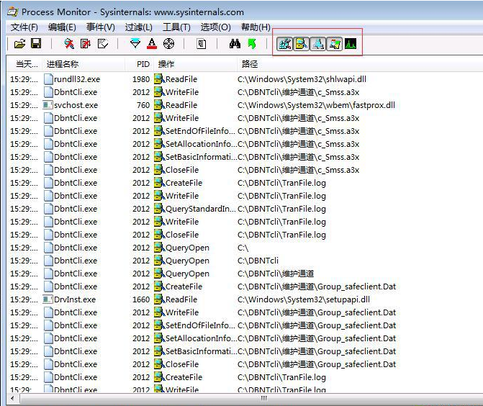Select the DrvInst.exe process name
483x406 pixels.
point(75,299)
